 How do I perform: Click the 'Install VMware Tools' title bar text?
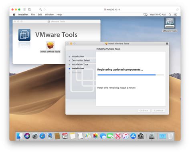[119, 44]
